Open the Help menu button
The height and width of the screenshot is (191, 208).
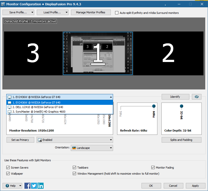(12, 186)
